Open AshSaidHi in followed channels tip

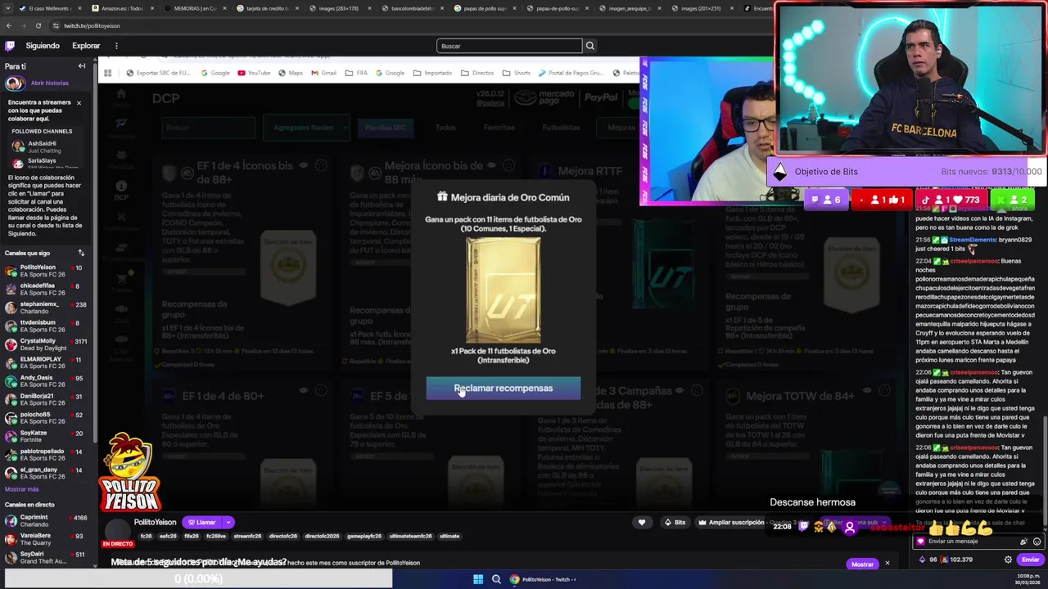coord(45,146)
